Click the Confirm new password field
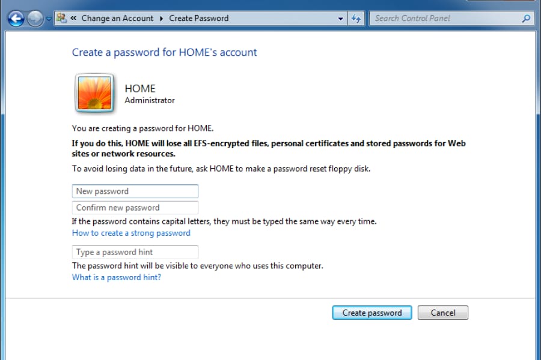Viewport: 541px width, 360px height. tap(135, 208)
